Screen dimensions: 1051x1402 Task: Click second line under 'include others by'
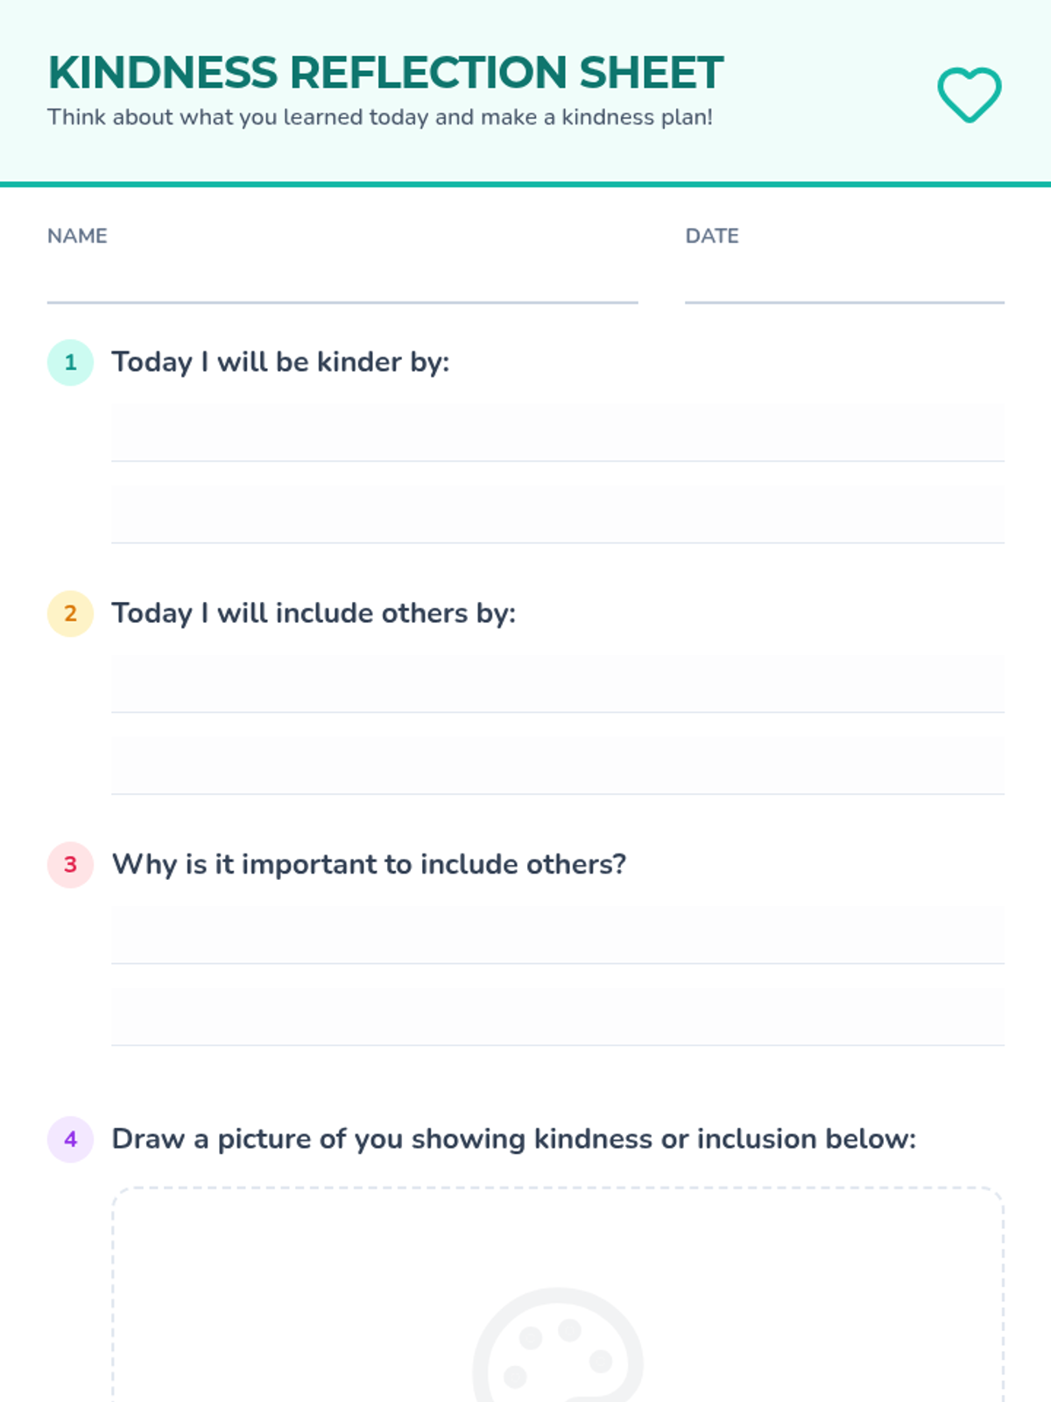557,765
